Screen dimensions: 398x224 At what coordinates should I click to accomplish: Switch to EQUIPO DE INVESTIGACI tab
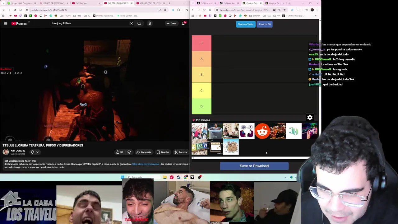(53, 3)
